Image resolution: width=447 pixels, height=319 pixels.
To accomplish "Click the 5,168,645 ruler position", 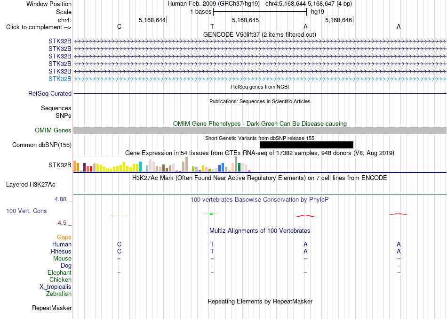I will 246,20.
